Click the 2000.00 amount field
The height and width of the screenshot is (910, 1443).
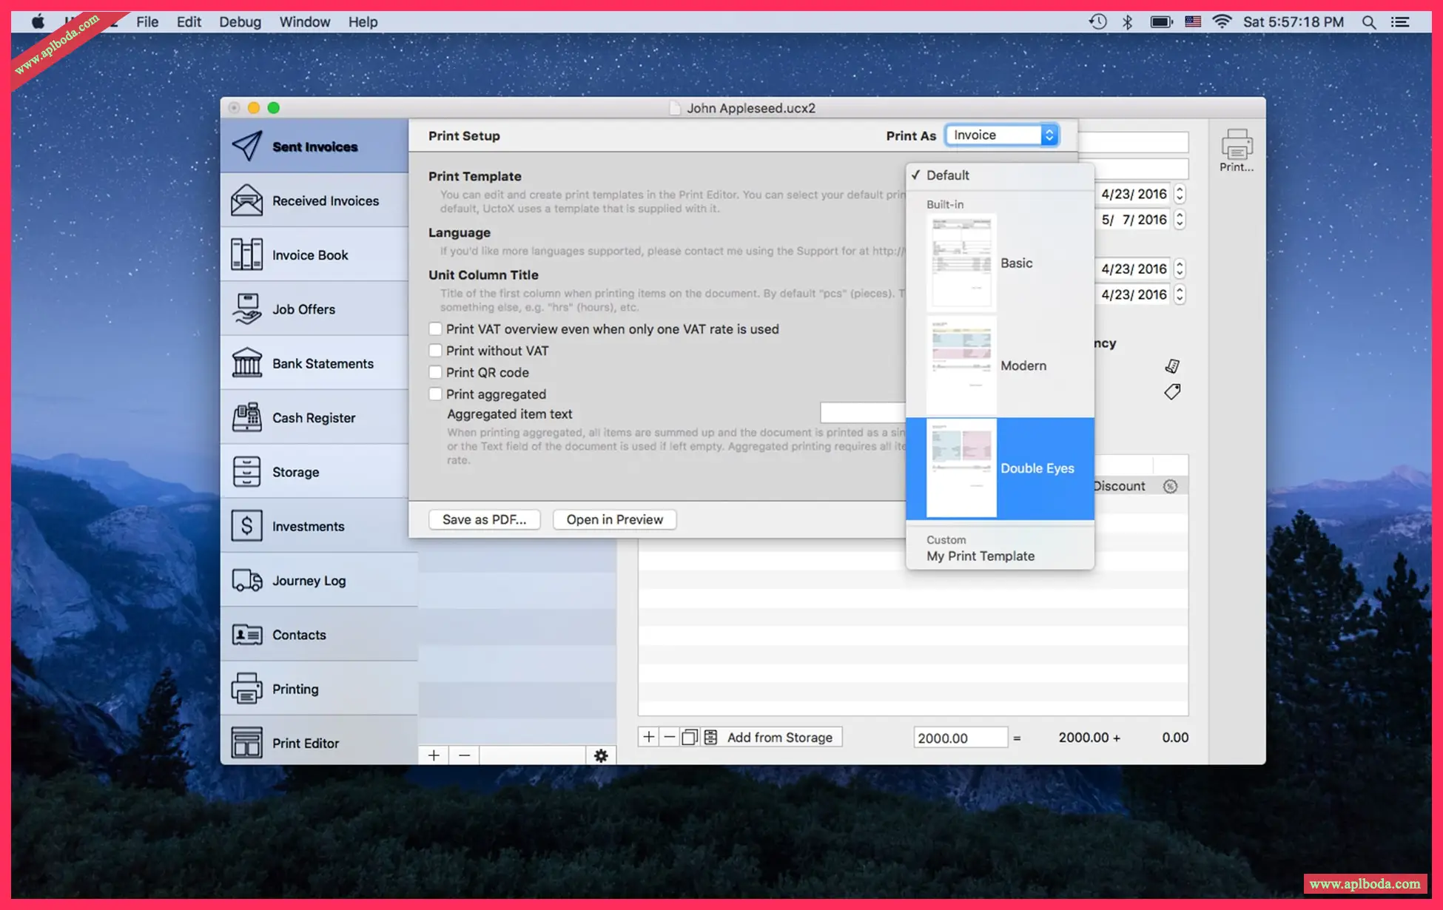coord(960,738)
